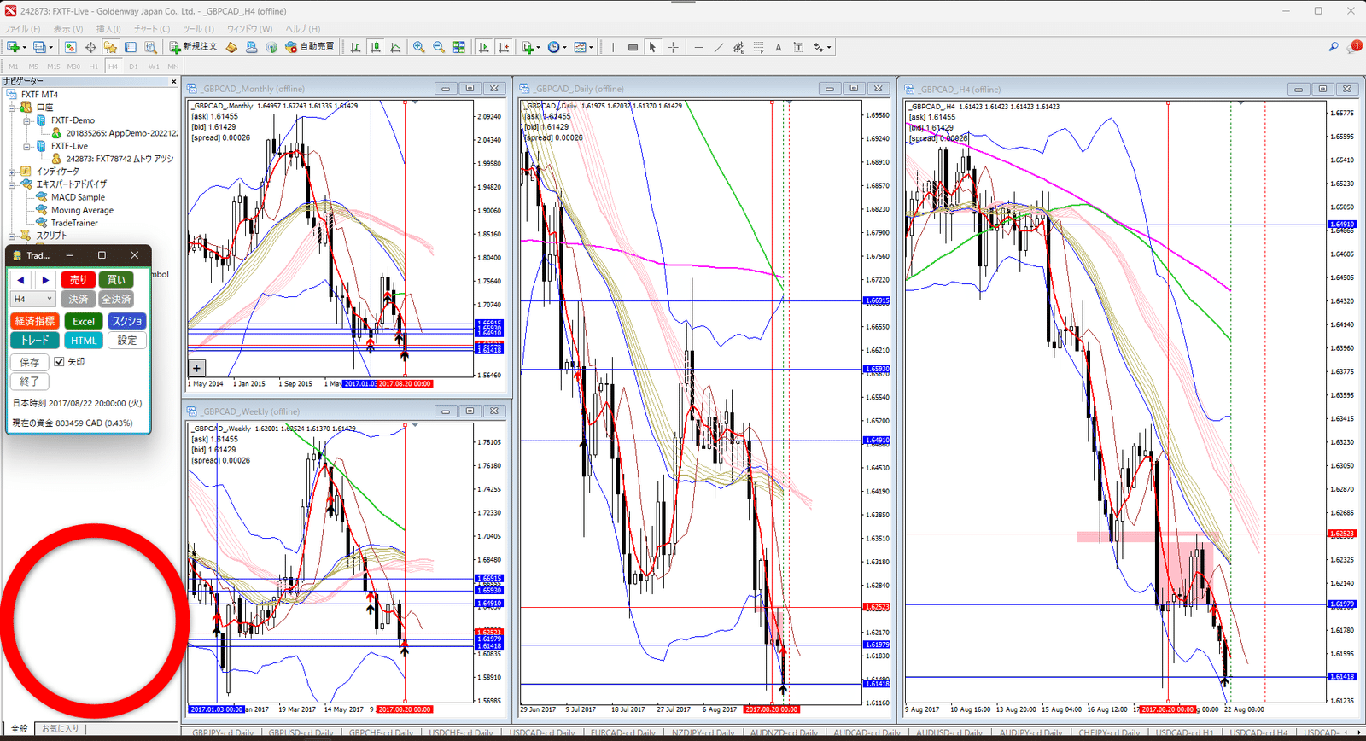The image size is (1366, 741).
Task: Toggle the Terminal window icon
Action: 131,47
